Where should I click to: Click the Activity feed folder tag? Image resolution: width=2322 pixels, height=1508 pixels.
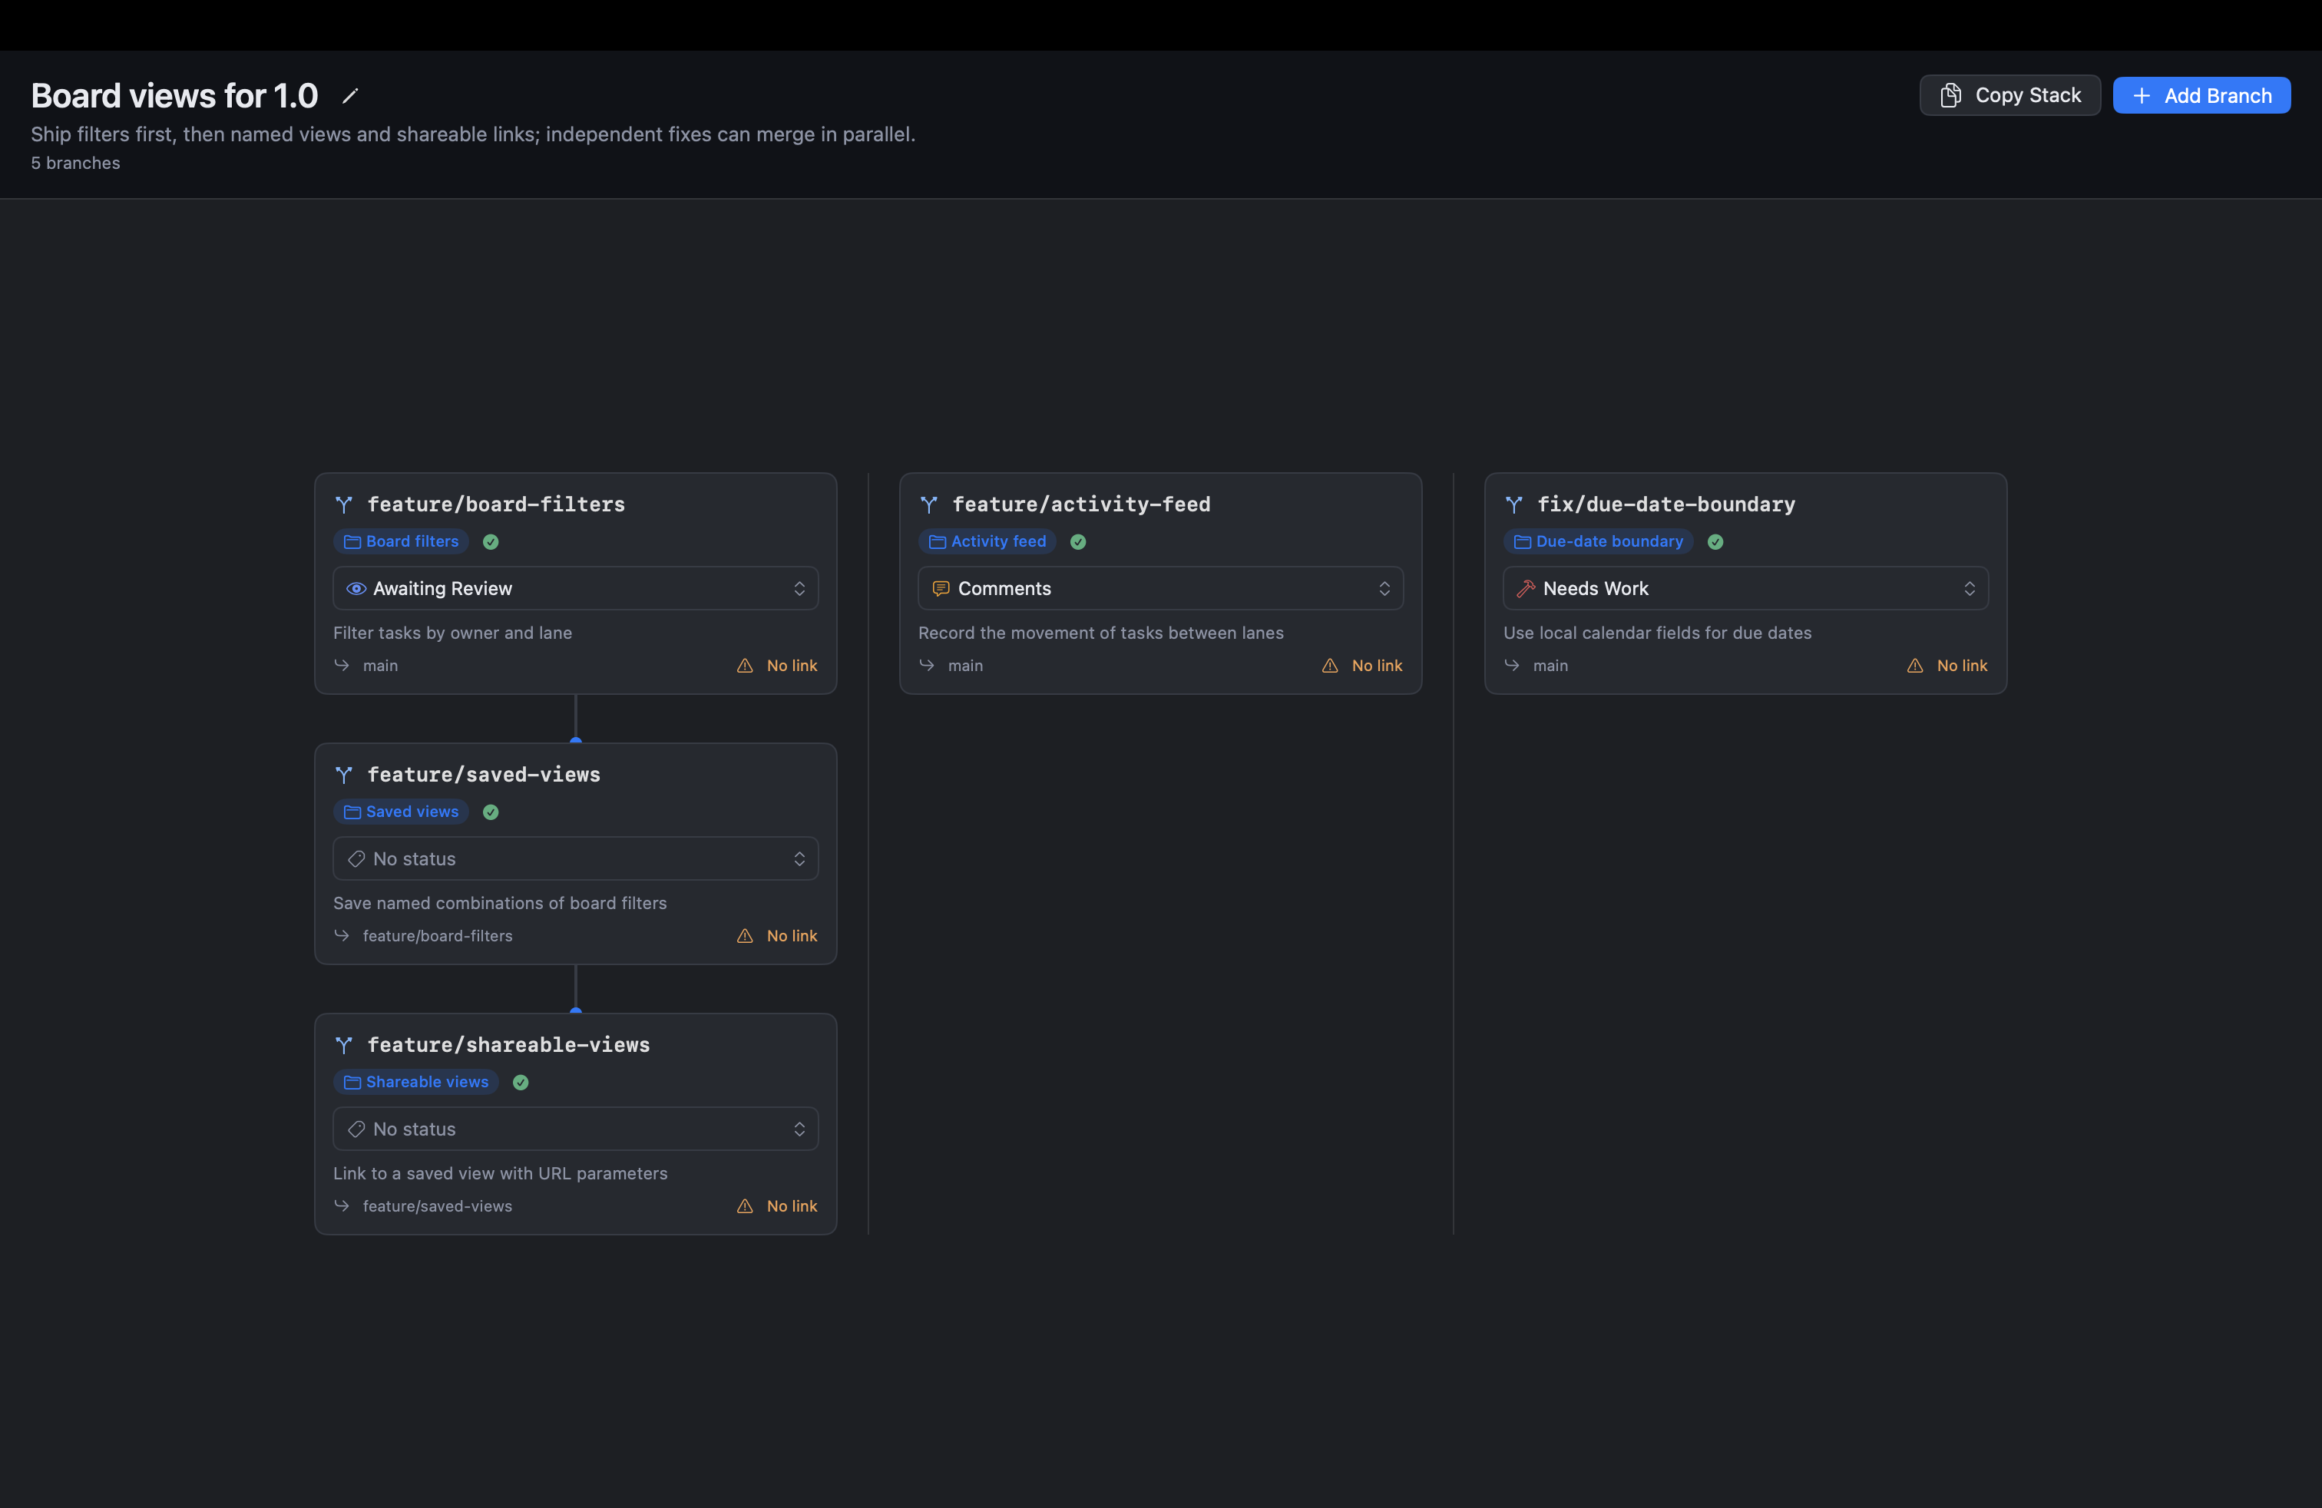click(987, 541)
